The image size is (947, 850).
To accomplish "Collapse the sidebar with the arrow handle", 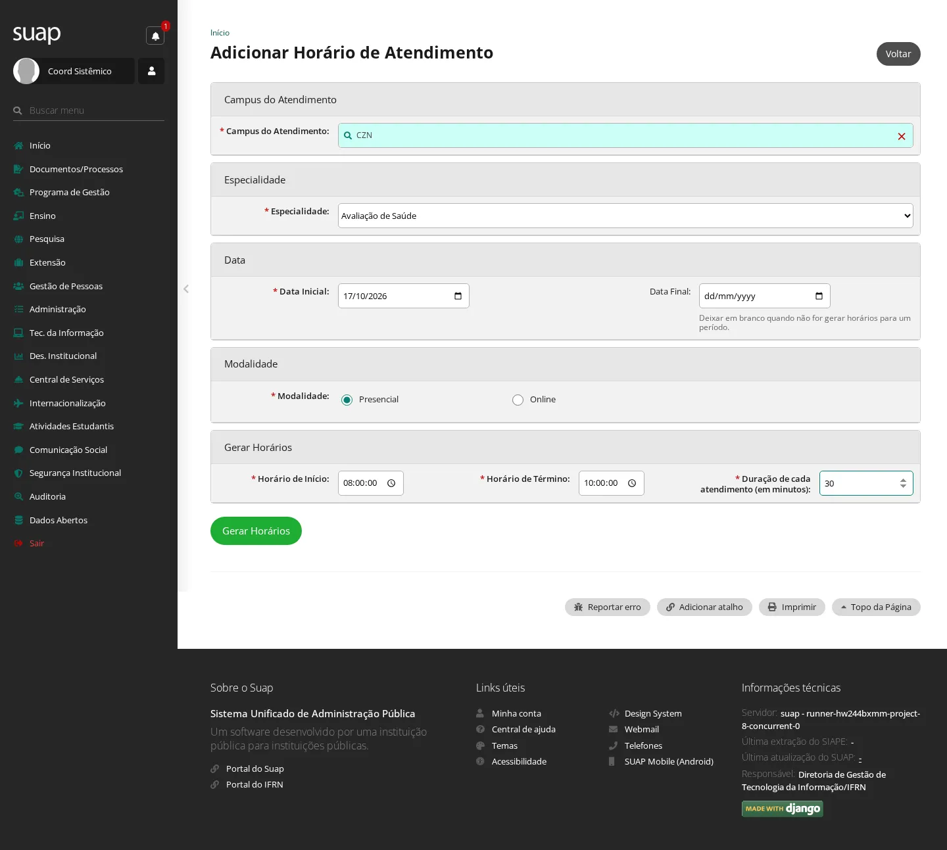I will coord(186,289).
